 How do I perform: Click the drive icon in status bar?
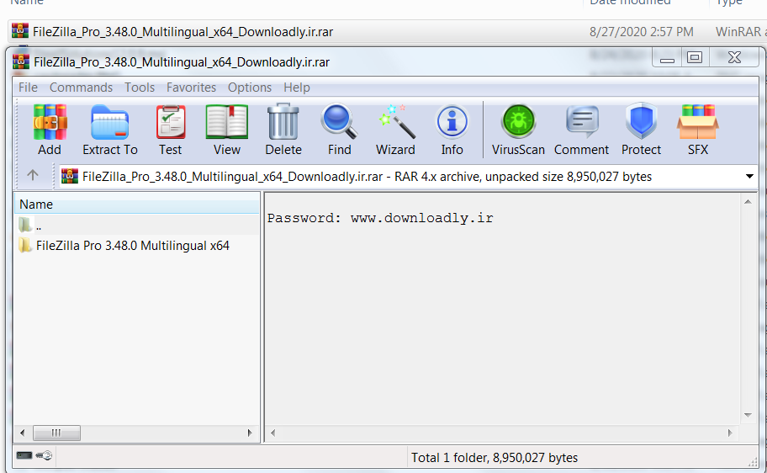tap(24, 455)
